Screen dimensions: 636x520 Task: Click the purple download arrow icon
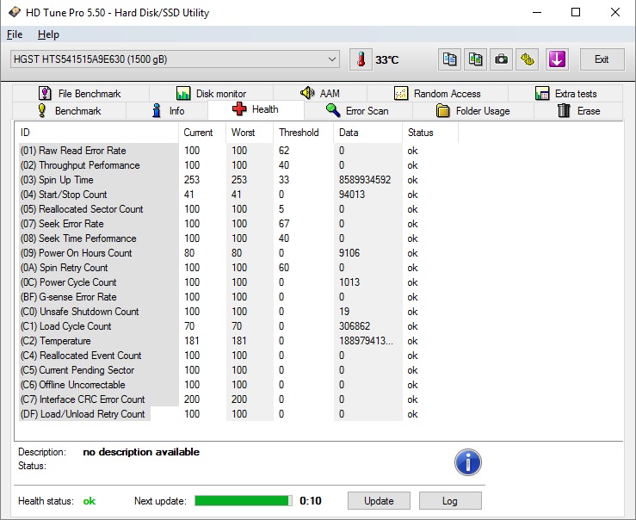(x=557, y=59)
